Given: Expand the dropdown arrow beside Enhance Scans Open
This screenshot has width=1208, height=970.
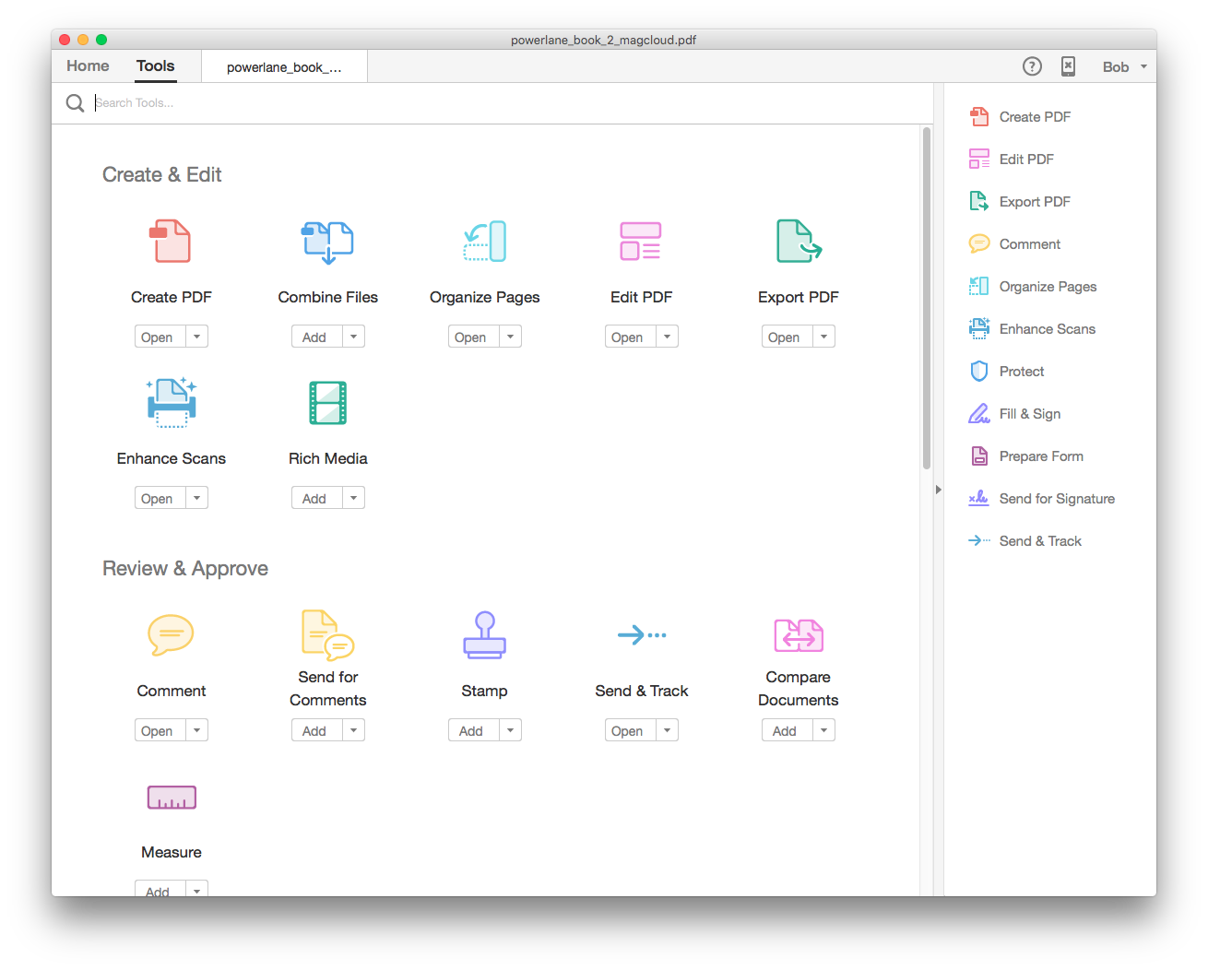Looking at the screenshot, I should pos(197,498).
